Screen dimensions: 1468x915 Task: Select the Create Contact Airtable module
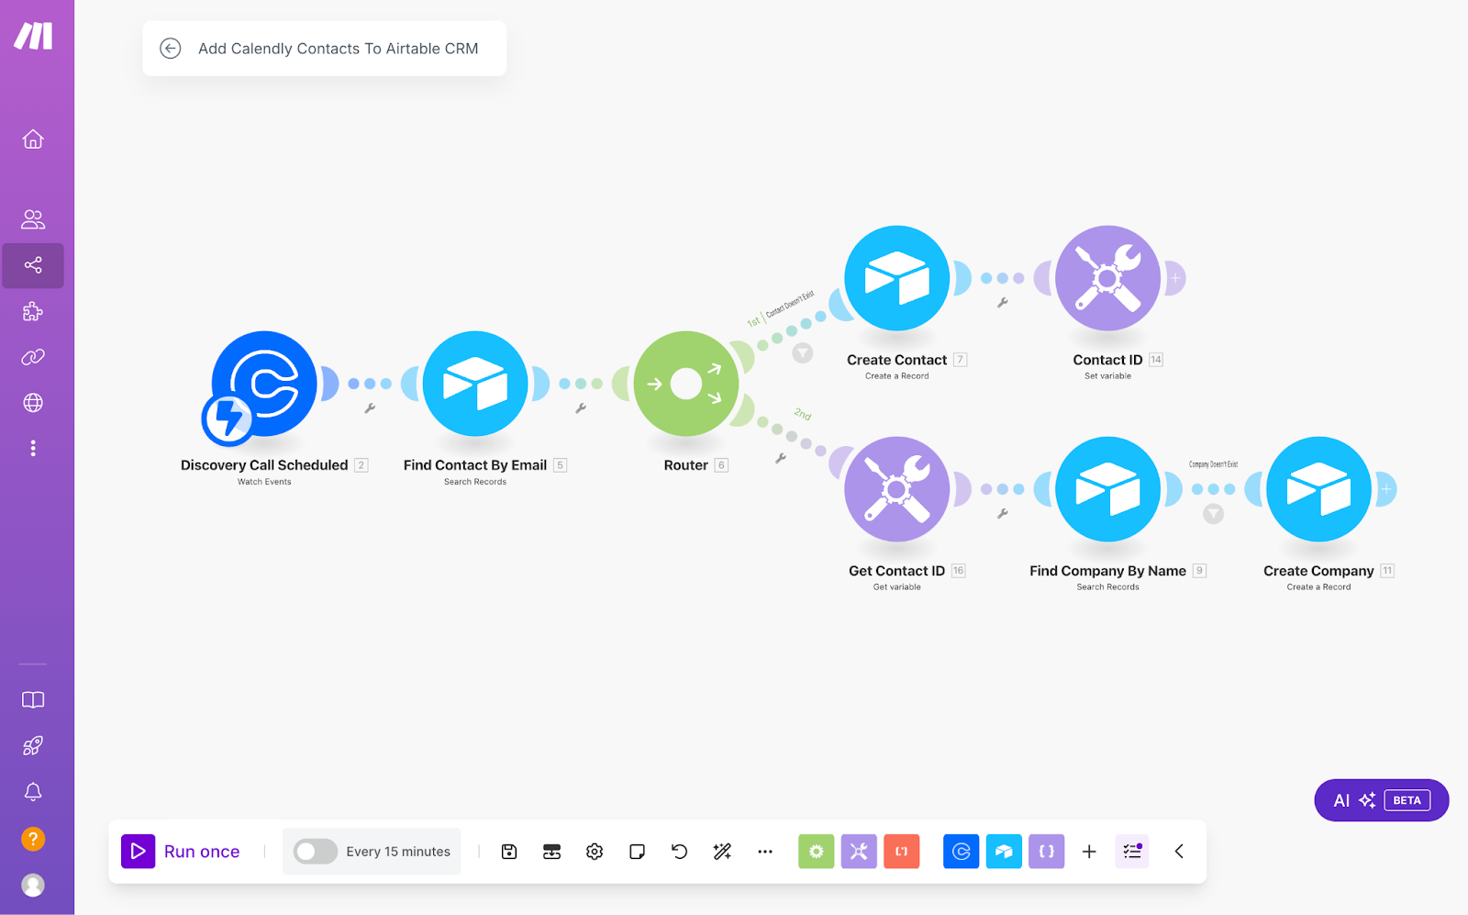click(897, 278)
